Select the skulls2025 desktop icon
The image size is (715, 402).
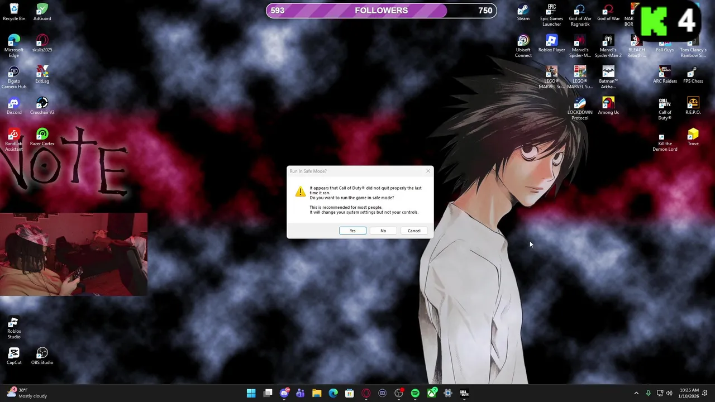[x=42, y=44]
